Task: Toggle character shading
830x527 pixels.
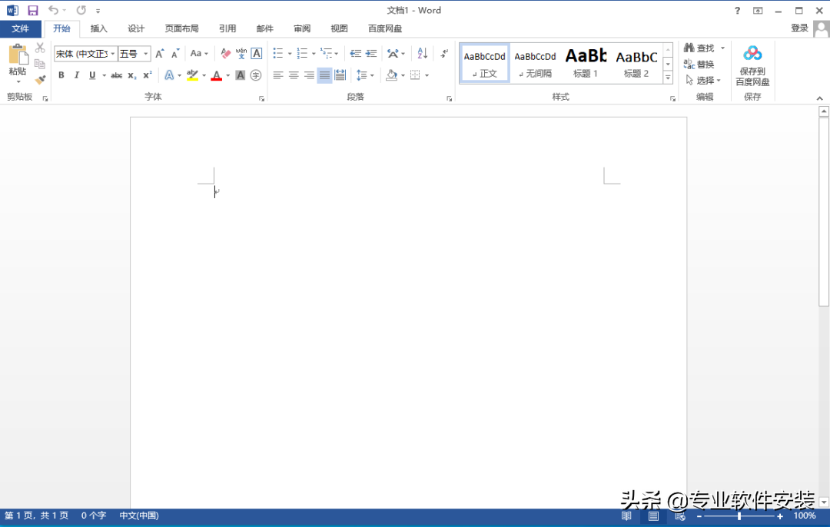Action: coord(241,75)
